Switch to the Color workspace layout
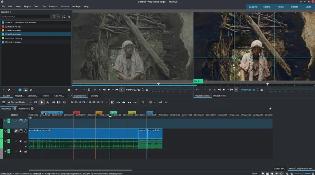Viewport: 315px width, 175px height. tap(308, 7)
